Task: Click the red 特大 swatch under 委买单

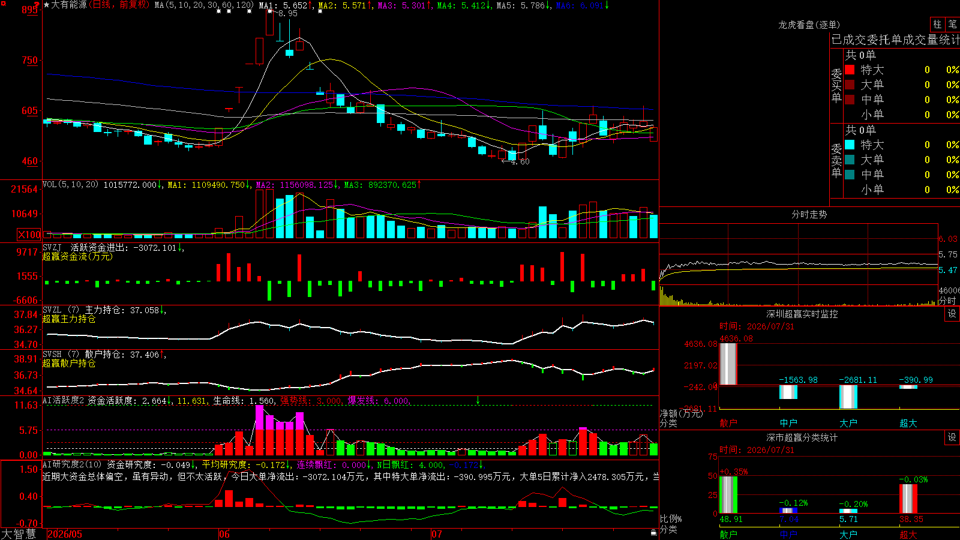Action: 850,70
